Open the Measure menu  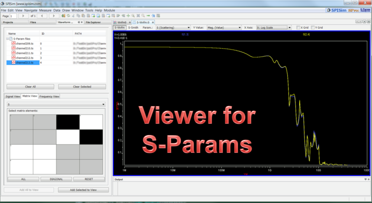coord(45,11)
